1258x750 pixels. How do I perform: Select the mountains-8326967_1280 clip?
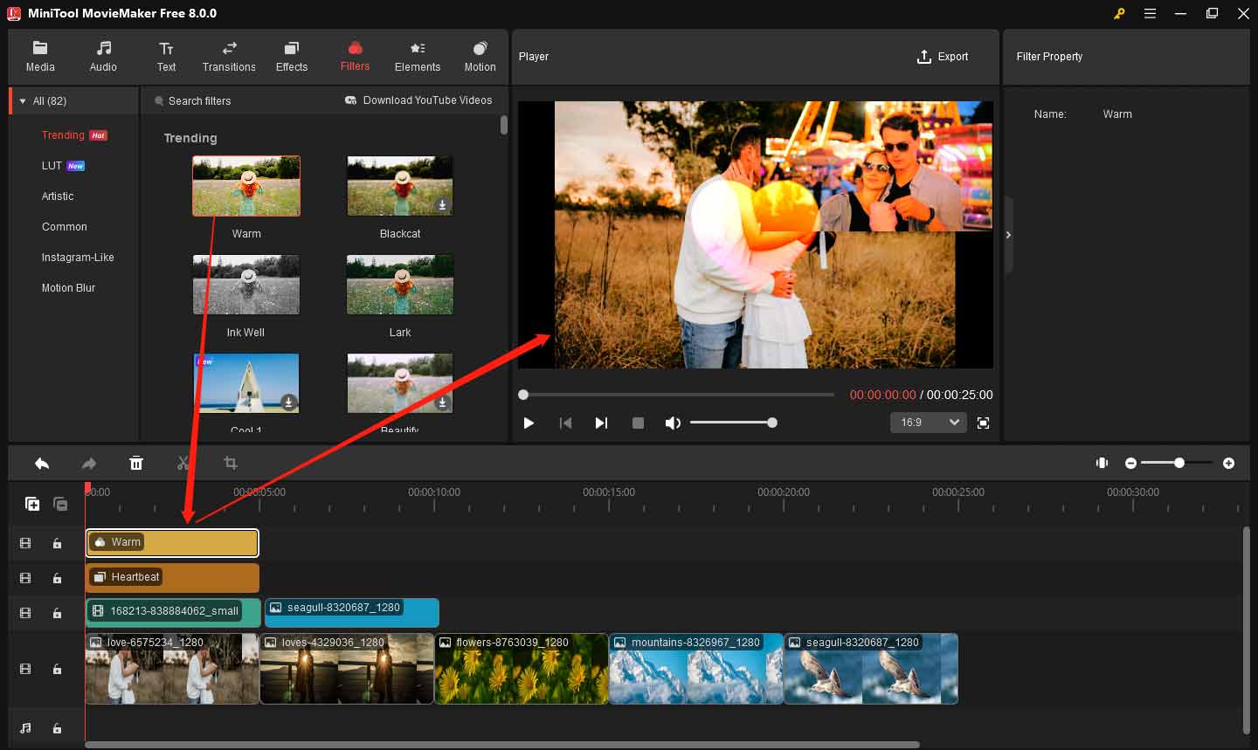696,669
